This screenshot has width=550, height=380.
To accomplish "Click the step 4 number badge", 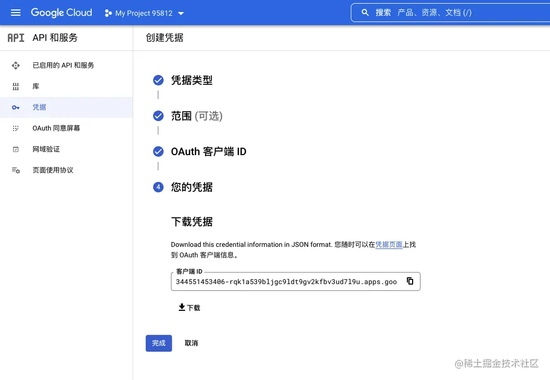I will click(x=158, y=187).
